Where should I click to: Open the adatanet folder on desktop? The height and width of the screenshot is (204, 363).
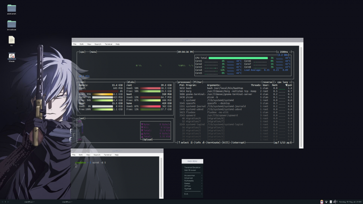pyautogui.click(x=12, y=8)
